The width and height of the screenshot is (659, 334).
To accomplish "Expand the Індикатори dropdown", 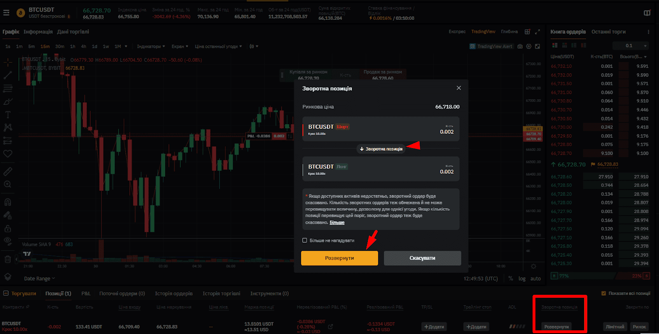I will [151, 46].
